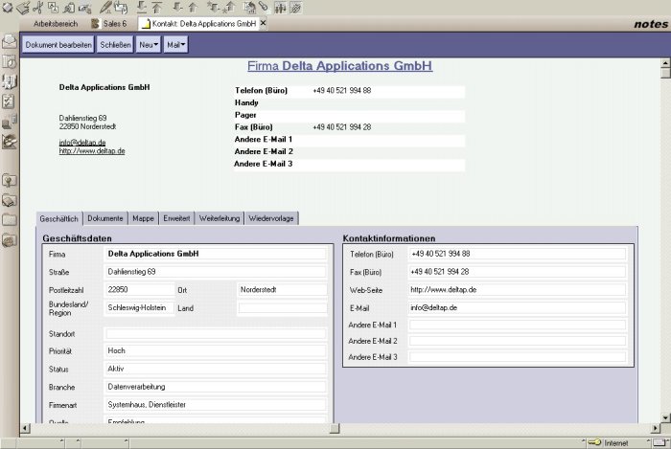Click the Replication sidebar icon
671x449 pixels.
10,121
